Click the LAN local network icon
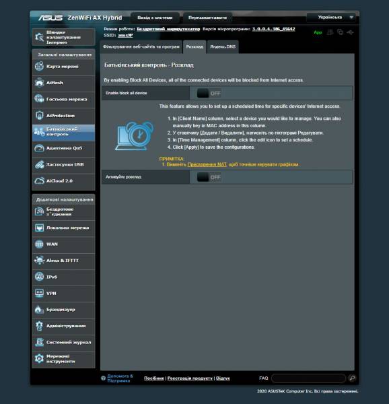This screenshot has width=389, height=404. point(40,228)
